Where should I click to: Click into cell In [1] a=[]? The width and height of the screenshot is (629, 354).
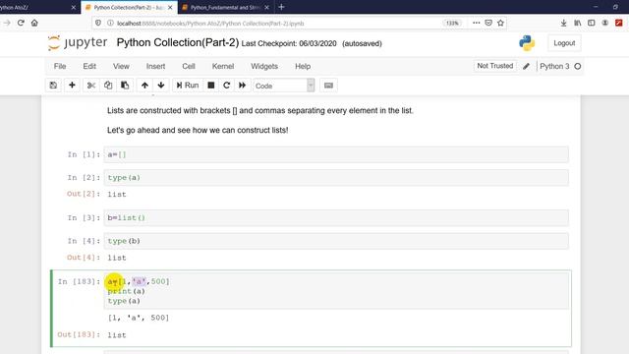point(336,154)
